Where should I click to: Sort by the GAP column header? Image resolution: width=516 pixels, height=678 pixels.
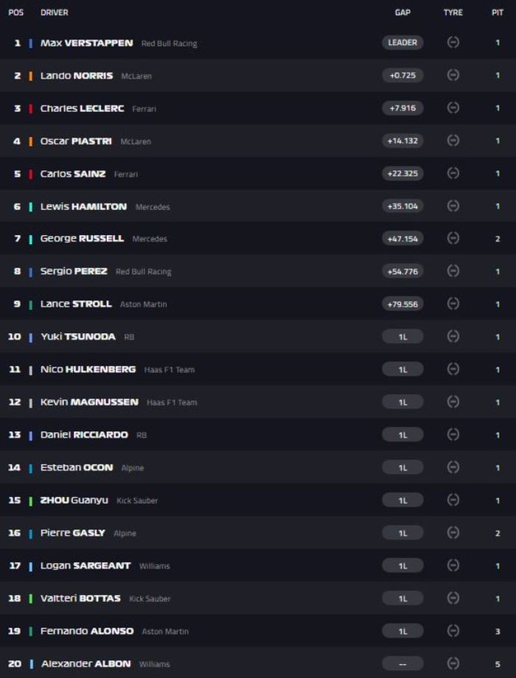click(x=402, y=13)
